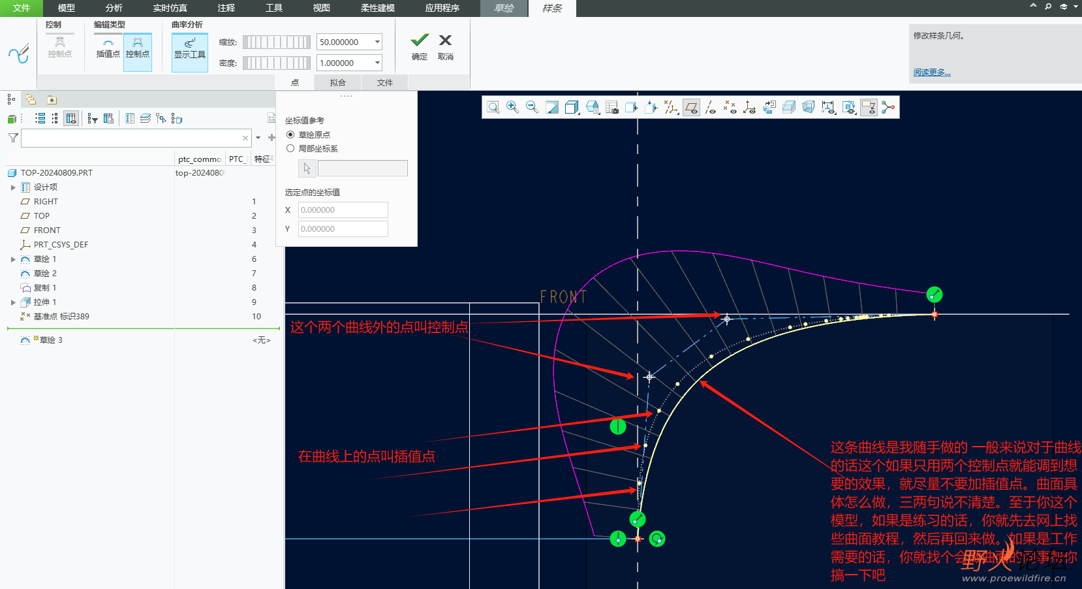1082x589 pixels.
Task: Open the folder browser icon
Action: pos(31,99)
